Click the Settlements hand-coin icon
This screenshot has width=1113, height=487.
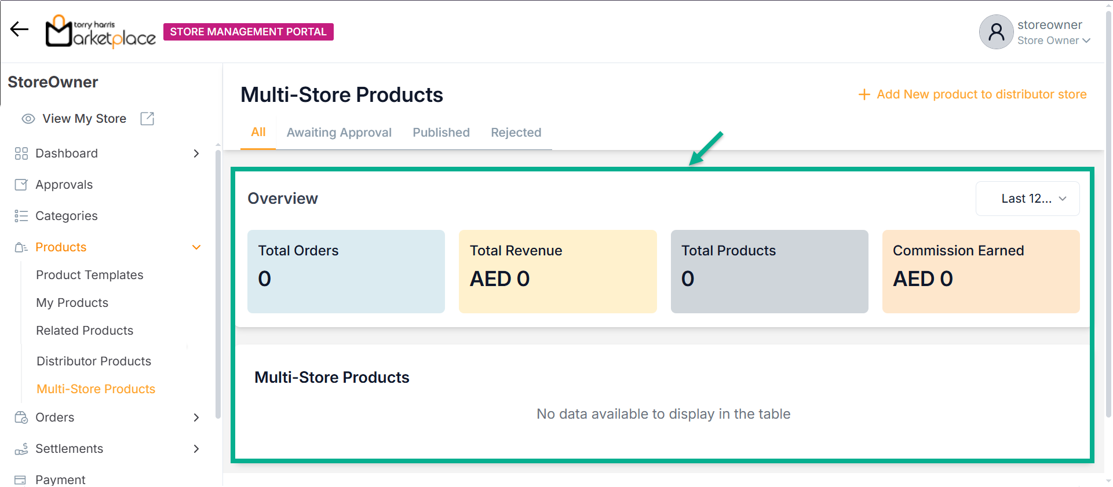coord(21,449)
